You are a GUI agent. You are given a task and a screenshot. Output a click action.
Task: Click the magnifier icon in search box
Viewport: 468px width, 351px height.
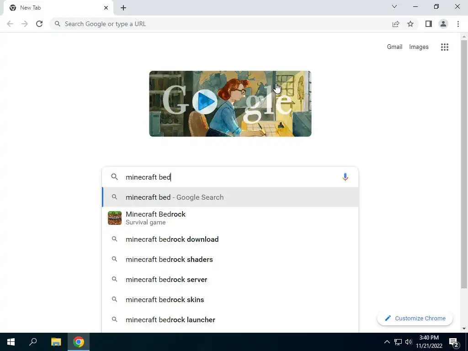coord(115,177)
